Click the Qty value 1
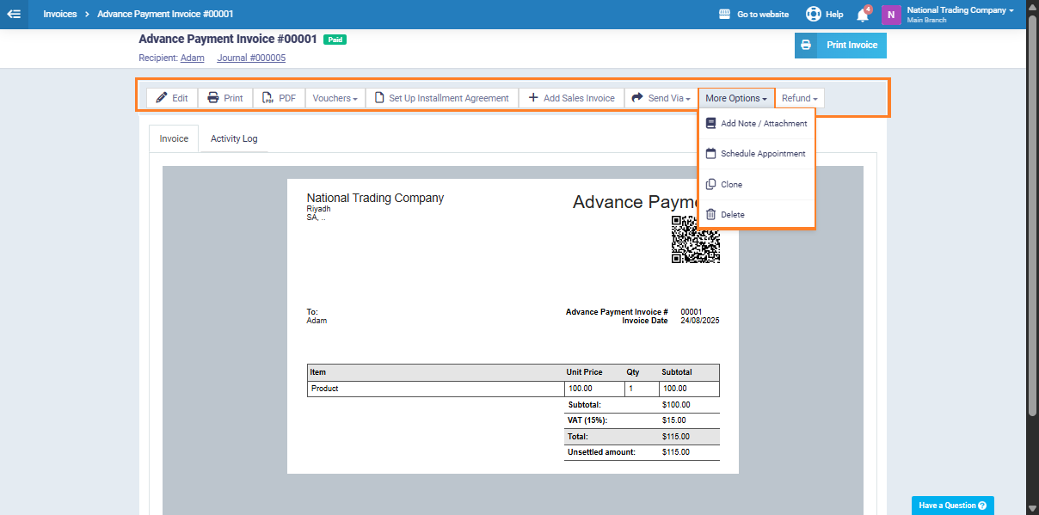This screenshot has width=1039, height=515. (630, 389)
